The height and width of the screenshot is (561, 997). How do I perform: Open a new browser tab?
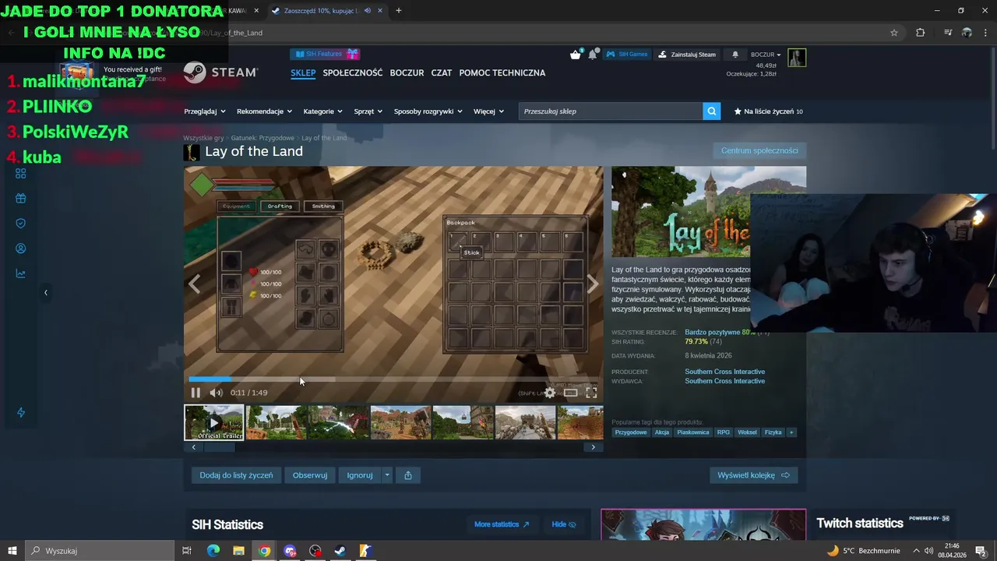pos(399,11)
